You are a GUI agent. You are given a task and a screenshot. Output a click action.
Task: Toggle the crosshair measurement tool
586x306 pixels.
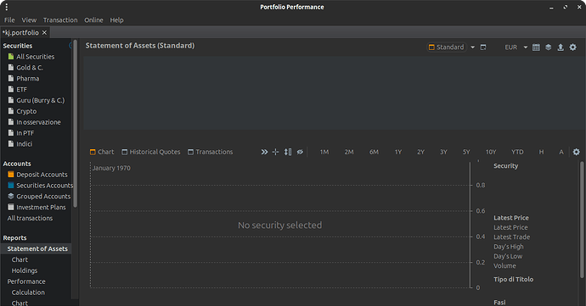tap(275, 152)
